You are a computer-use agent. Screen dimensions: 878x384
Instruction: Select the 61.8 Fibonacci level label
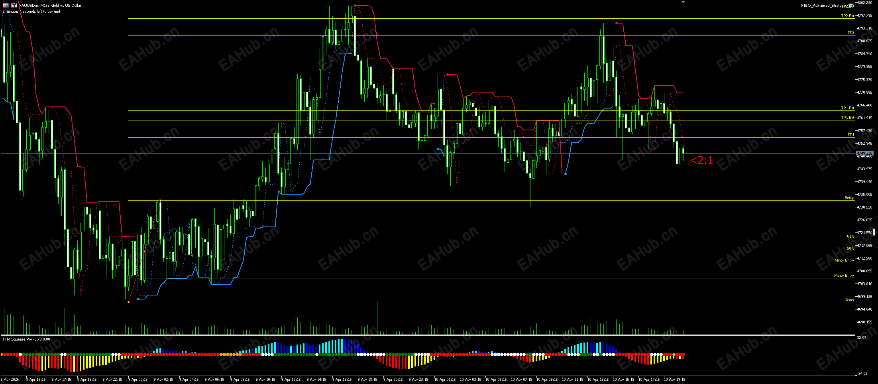[x=851, y=236]
